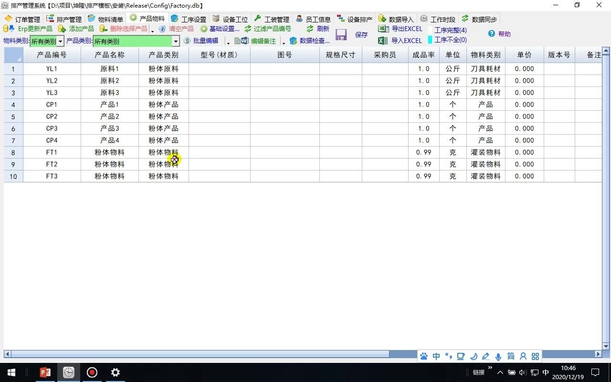611x382 pixels.
Task: Click 导入EXCEL import button
Action: [x=400, y=41]
